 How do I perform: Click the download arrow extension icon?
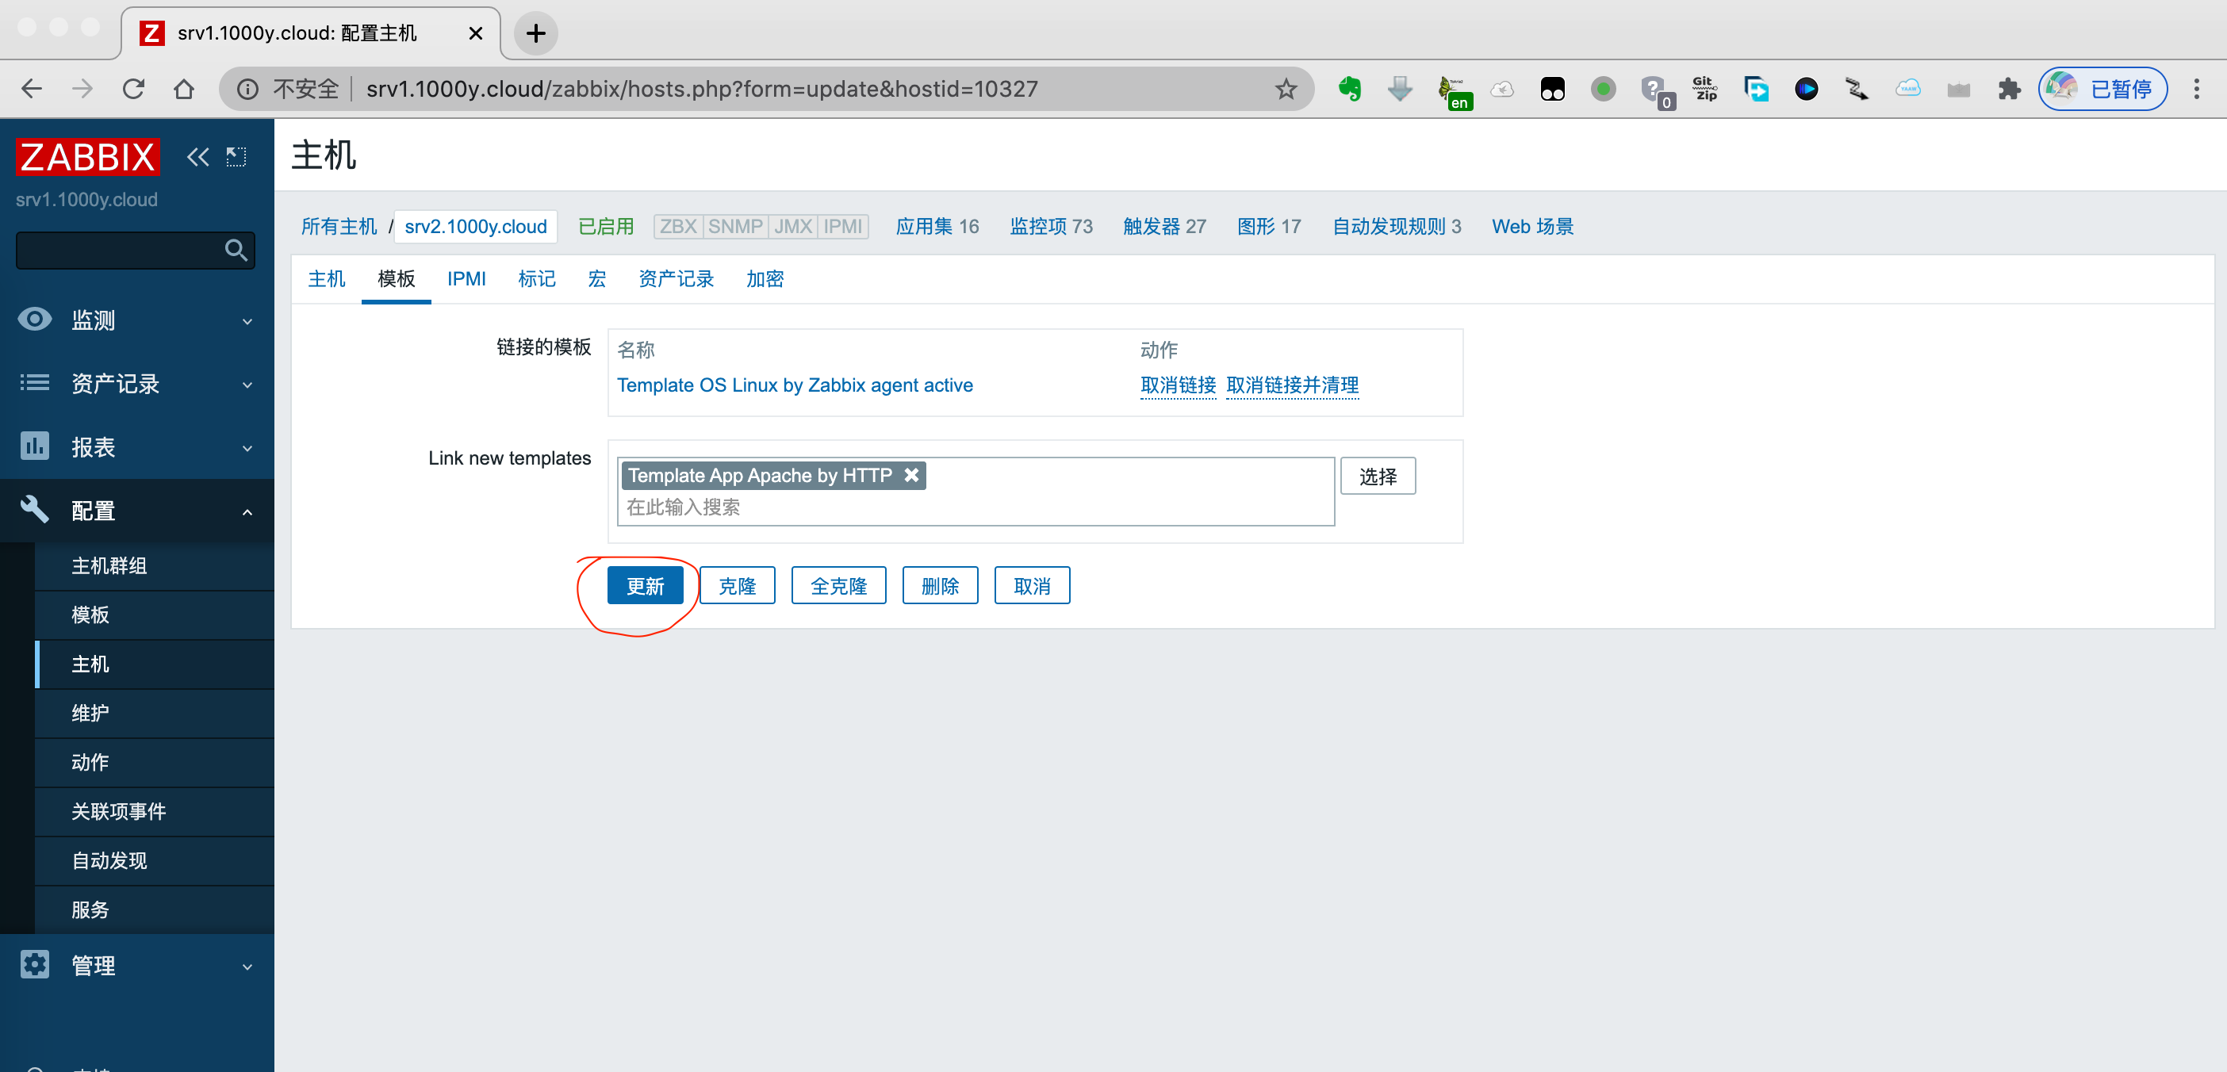pos(1400,89)
